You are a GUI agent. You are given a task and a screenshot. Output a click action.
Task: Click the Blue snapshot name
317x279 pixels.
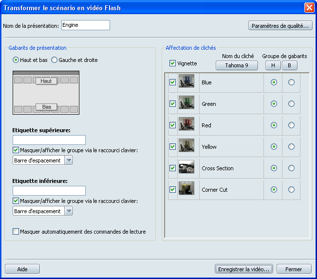(x=206, y=82)
